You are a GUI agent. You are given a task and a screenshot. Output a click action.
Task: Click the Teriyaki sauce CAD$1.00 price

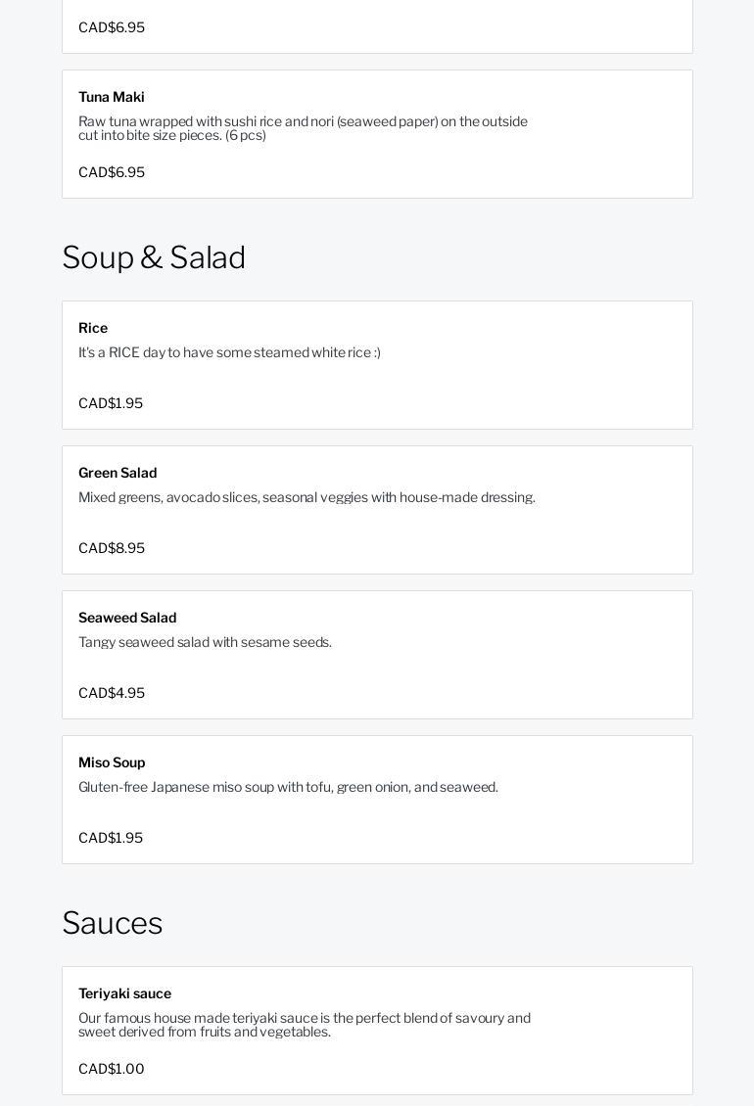112,1069
